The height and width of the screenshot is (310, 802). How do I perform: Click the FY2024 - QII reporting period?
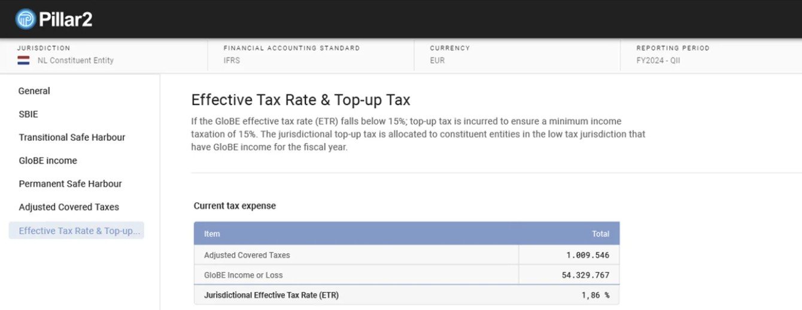tap(658, 60)
